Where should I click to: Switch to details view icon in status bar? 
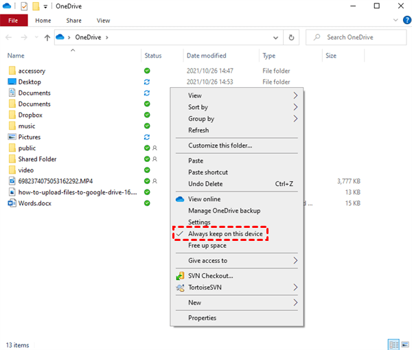(393, 344)
